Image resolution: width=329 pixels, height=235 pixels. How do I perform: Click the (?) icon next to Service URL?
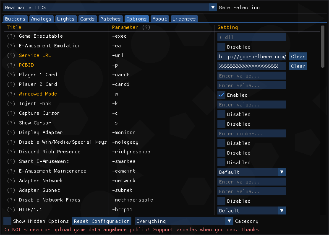pyautogui.click(x=11, y=55)
